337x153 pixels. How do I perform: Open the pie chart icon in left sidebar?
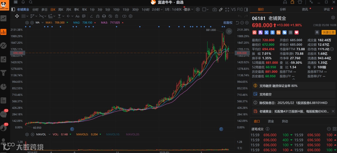(3, 87)
